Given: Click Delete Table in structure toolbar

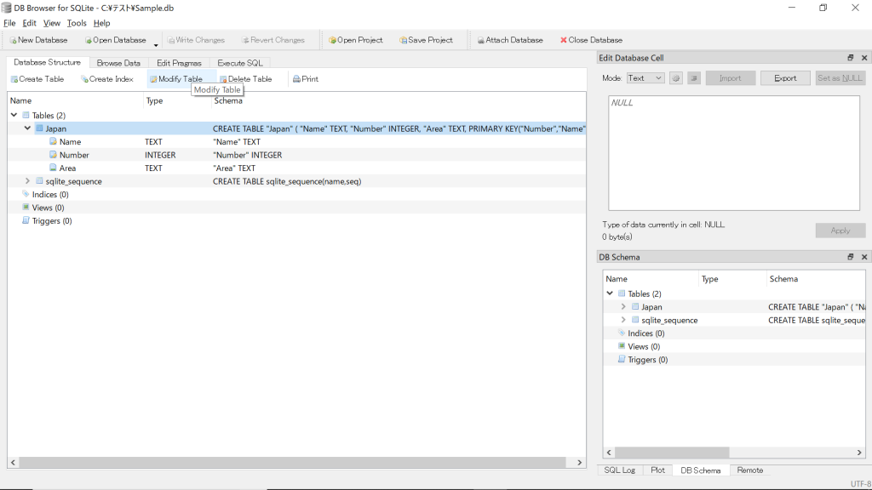Looking at the screenshot, I should point(246,79).
